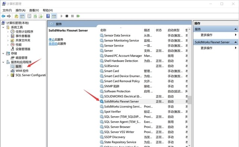This screenshot has width=239, height=147.
Task: Collapse the 存储 tree node
Action: coord(3,54)
